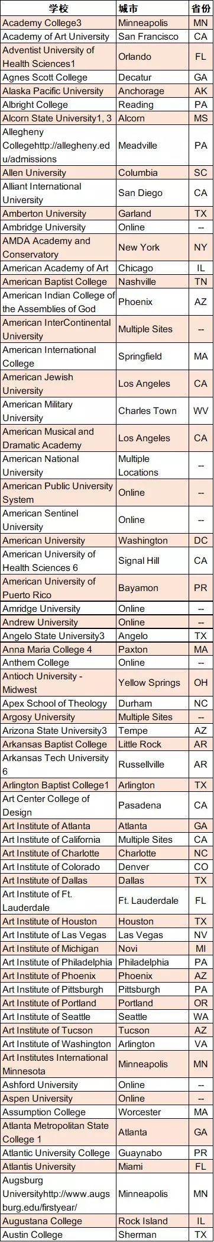The height and width of the screenshot is (1242, 214).
Task: Select the Agnes Scott College row
Action: pyautogui.click(x=106, y=78)
